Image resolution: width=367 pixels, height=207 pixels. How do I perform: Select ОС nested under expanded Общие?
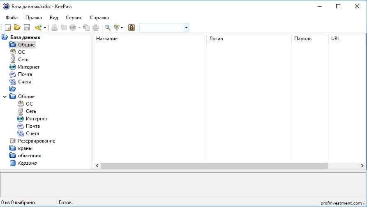click(x=29, y=104)
